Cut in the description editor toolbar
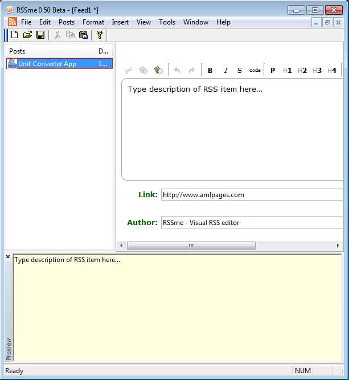 click(129, 70)
